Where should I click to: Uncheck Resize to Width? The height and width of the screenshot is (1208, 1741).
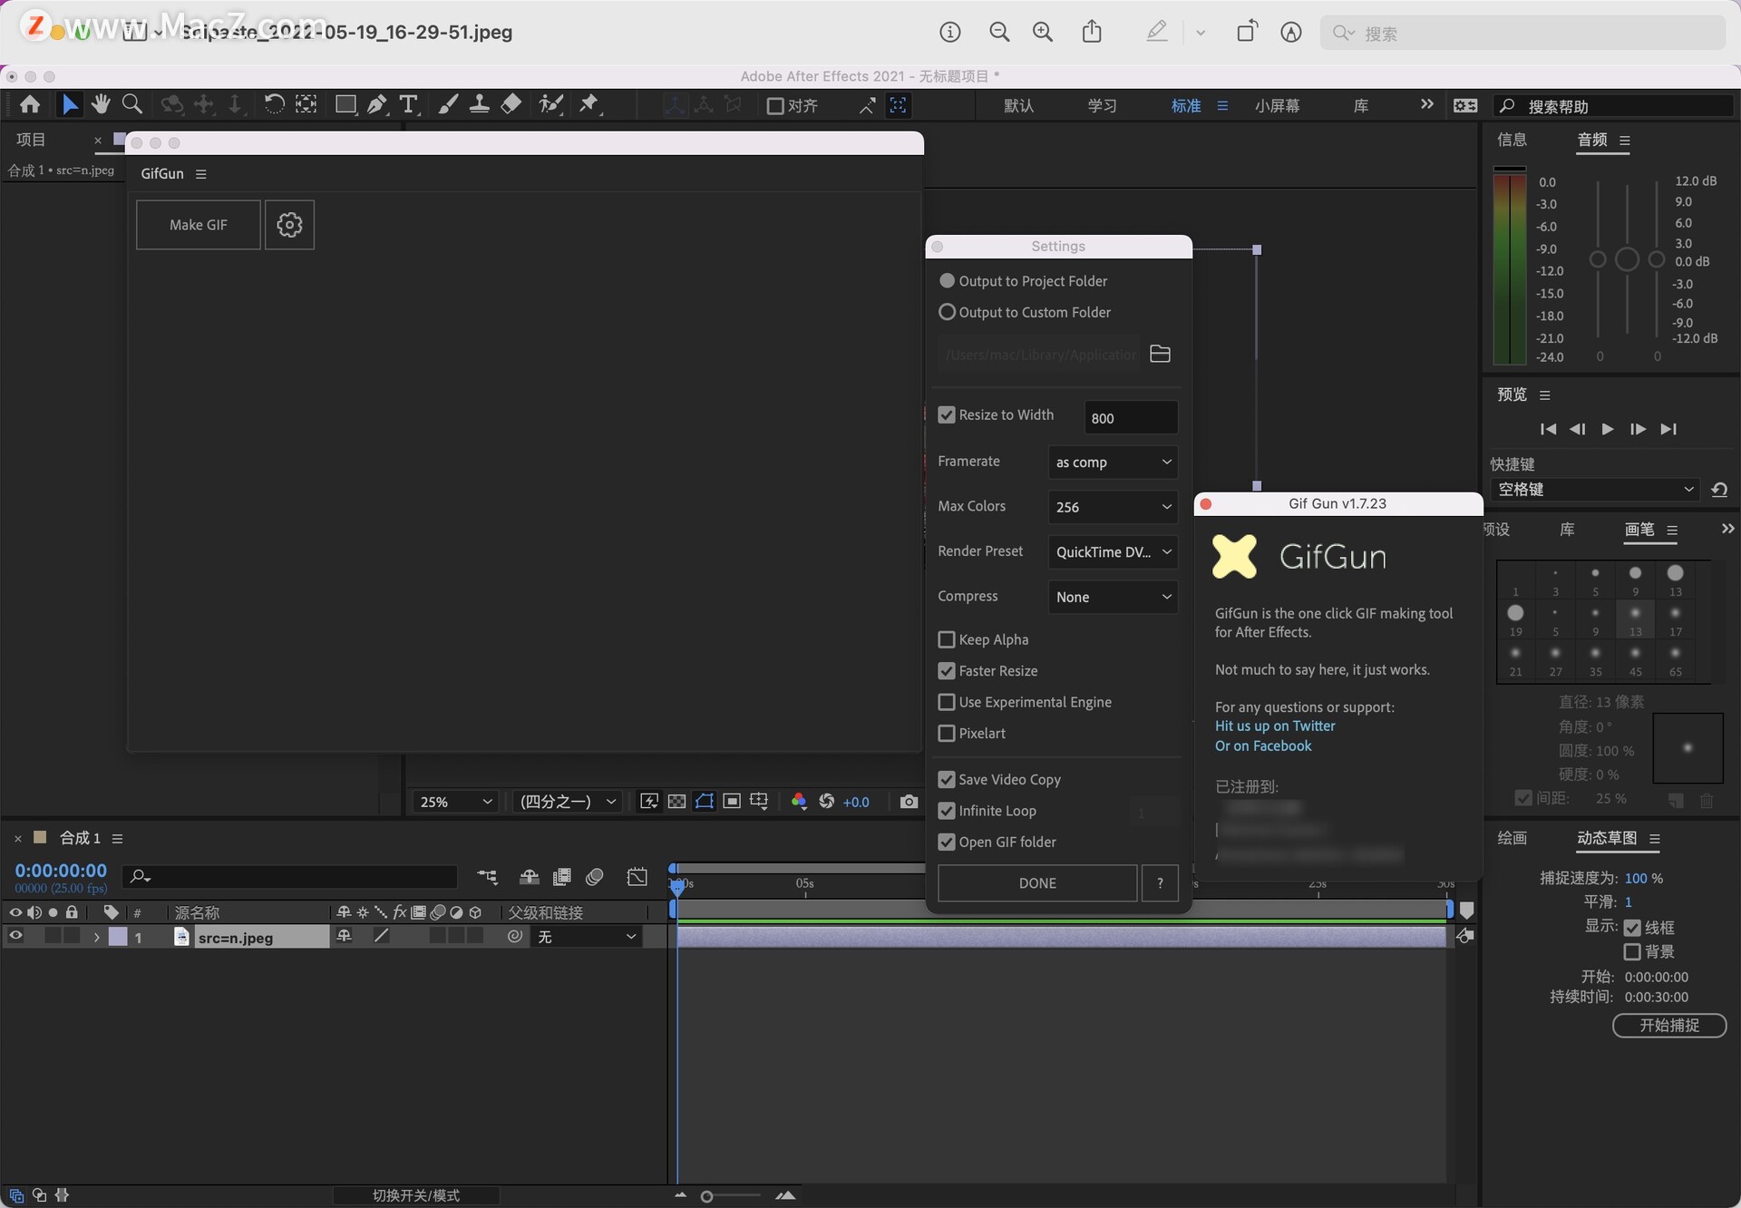tap(947, 415)
